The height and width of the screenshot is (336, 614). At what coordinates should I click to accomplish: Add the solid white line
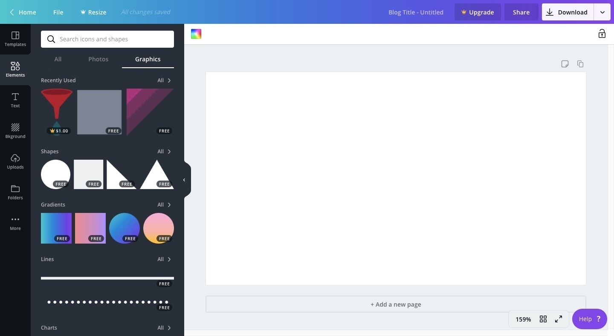point(107,278)
